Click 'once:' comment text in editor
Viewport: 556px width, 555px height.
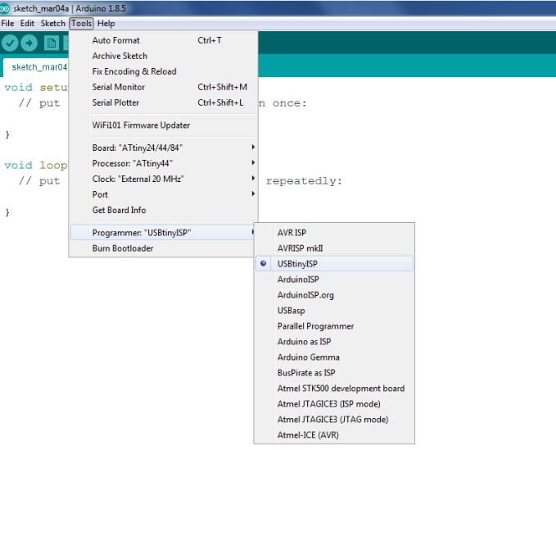(289, 103)
